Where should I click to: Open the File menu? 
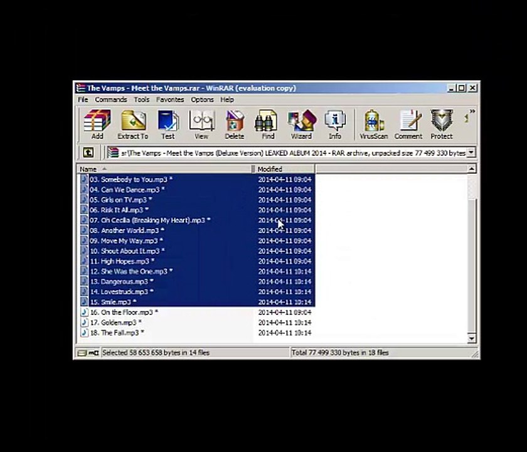pyautogui.click(x=83, y=100)
